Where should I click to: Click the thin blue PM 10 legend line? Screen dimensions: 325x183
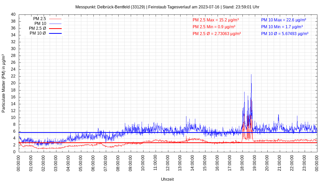pyautogui.click(x=55, y=24)
